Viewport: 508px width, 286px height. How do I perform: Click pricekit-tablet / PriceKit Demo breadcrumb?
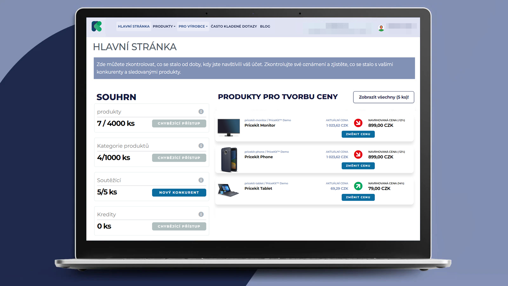[x=266, y=183]
